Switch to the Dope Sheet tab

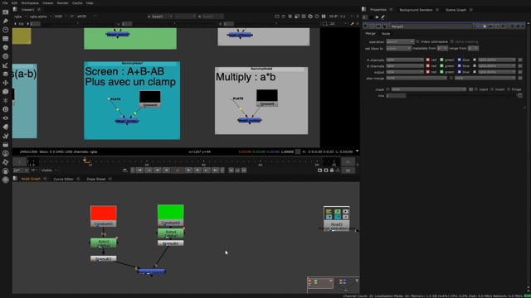coord(96,179)
